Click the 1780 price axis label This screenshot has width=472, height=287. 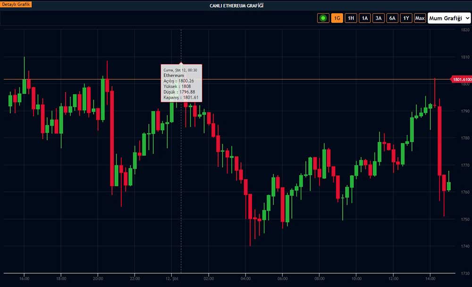(465, 138)
